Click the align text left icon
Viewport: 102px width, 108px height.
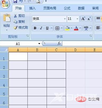coord(98,28)
